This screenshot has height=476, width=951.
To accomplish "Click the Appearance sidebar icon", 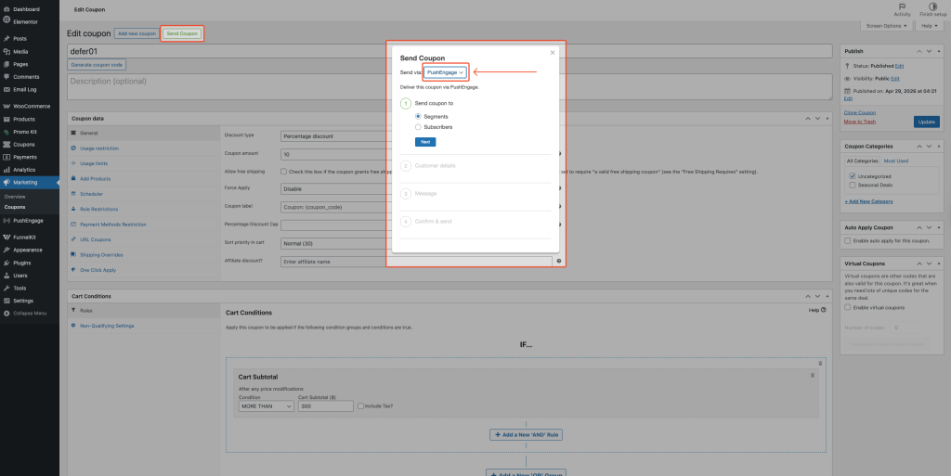I will (x=7, y=251).
